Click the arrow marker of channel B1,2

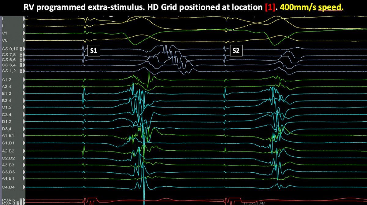tap(24, 93)
